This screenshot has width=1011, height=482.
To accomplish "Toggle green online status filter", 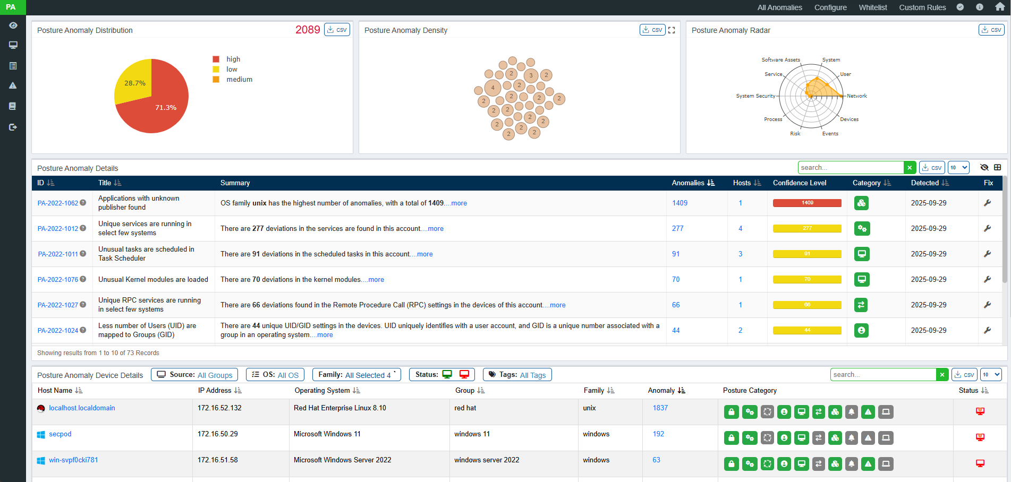I will [x=447, y=374].
